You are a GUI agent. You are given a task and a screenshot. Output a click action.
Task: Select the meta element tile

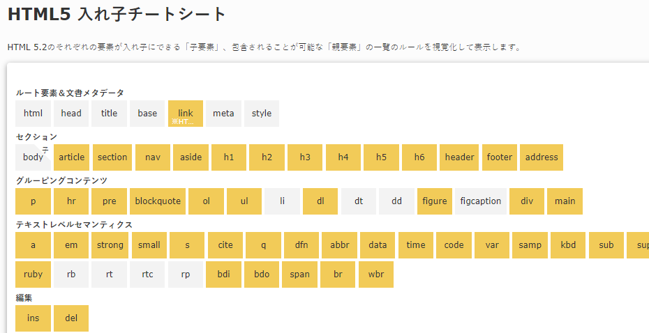[x=223, y=113]
